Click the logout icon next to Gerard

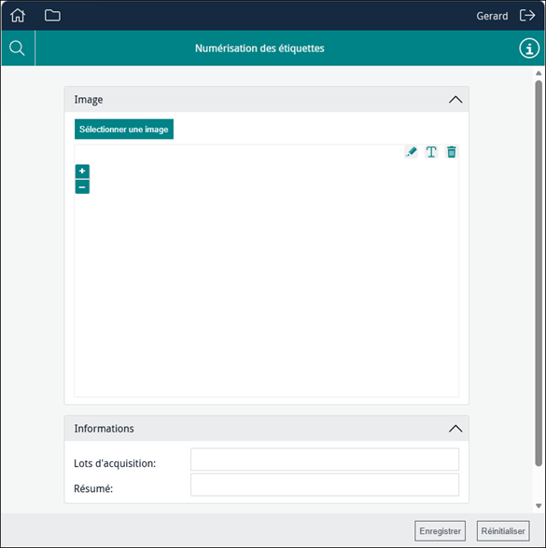(x=527, y=15)
